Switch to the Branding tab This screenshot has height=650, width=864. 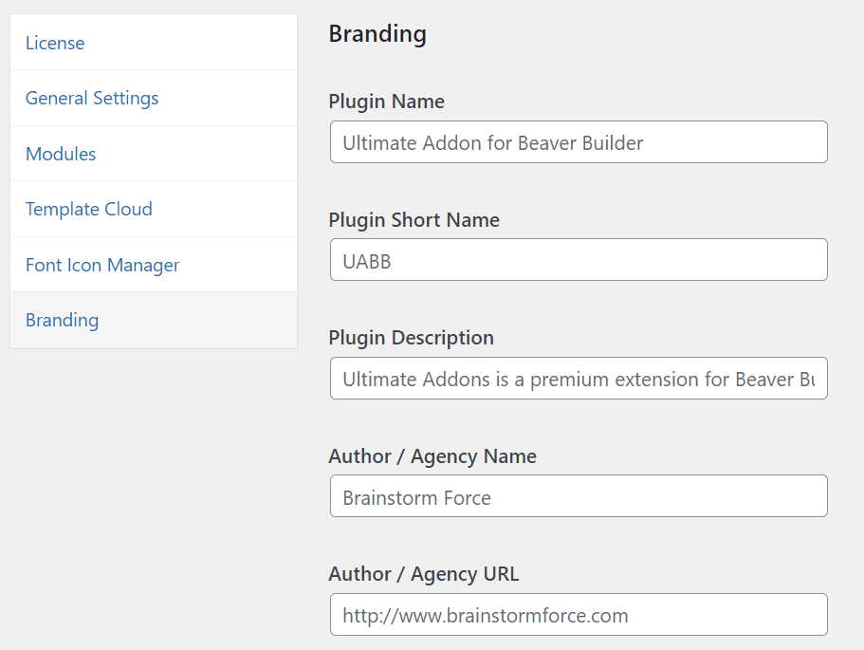coord(62,320)
